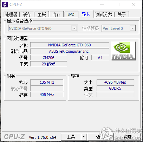The width and height of the screenshot is (143, 142).
Task: Expand the display device selection dropdown
Action: pos(74,28)
